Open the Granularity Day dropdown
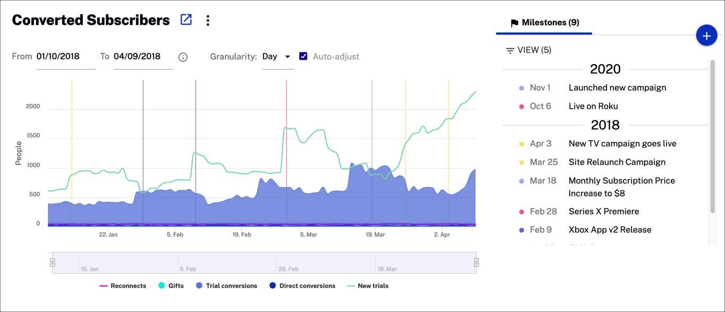Viewport: 725px width, 312px height. pos(277,57)
